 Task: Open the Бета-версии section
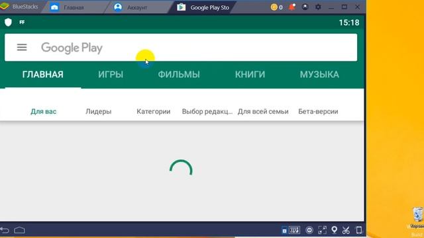coord(318,112)
